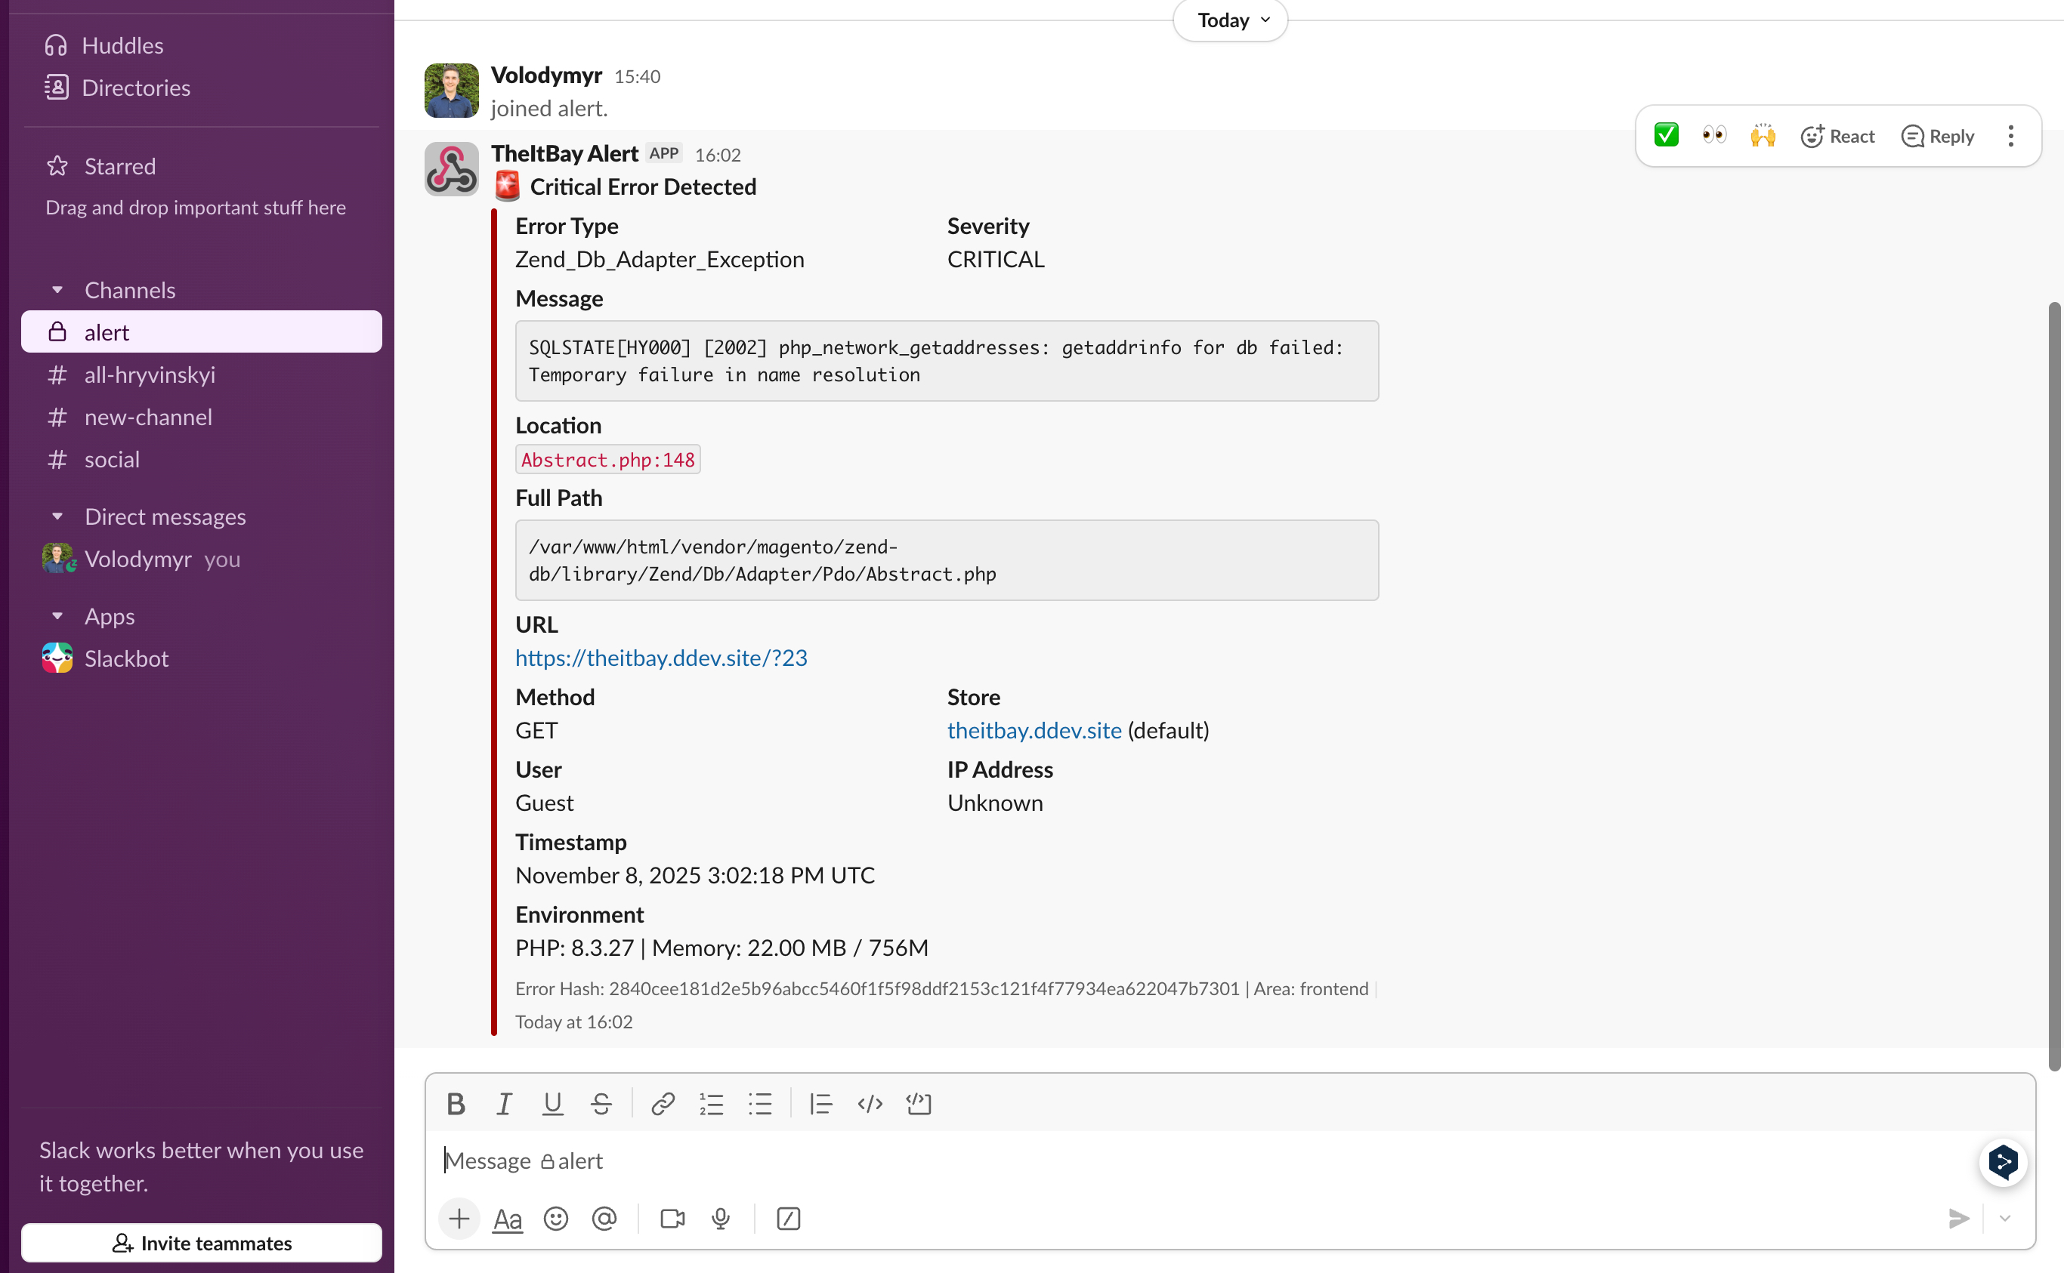Open the #social channel
2064x1273 pixels.
(x=112, y=459)
